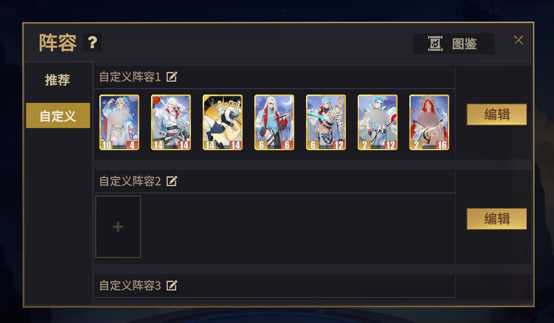The height and width of the screenshot is (323, 554).
Task: Choose the blue-haired card 2/12
Action: (x=378, y=122)
